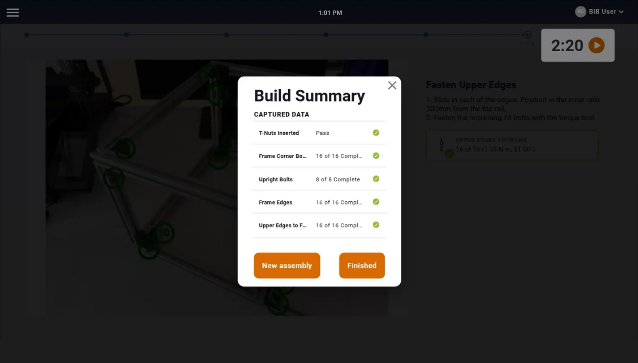The width and height of the screenshot is (638, 363).
Task: Click the Upper Edges to Frame torque card
Action: 512,145
